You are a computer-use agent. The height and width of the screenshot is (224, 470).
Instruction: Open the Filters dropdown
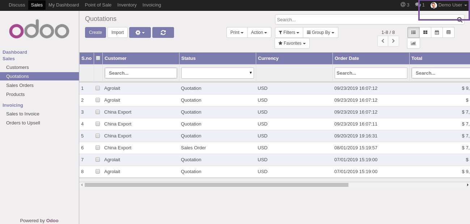coord(289,32)
